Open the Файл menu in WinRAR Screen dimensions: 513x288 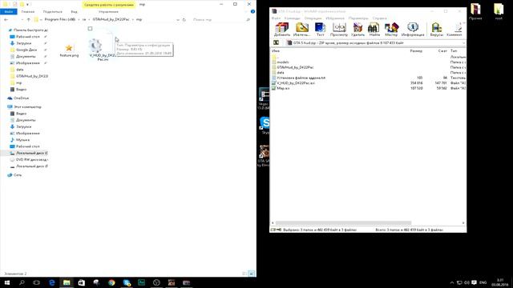tap(276, 18)
